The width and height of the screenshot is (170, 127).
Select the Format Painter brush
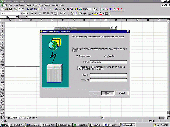click(39, 9)
